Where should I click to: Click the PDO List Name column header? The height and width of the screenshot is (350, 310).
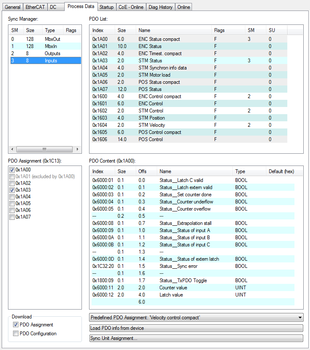click(x=173, y=30)
